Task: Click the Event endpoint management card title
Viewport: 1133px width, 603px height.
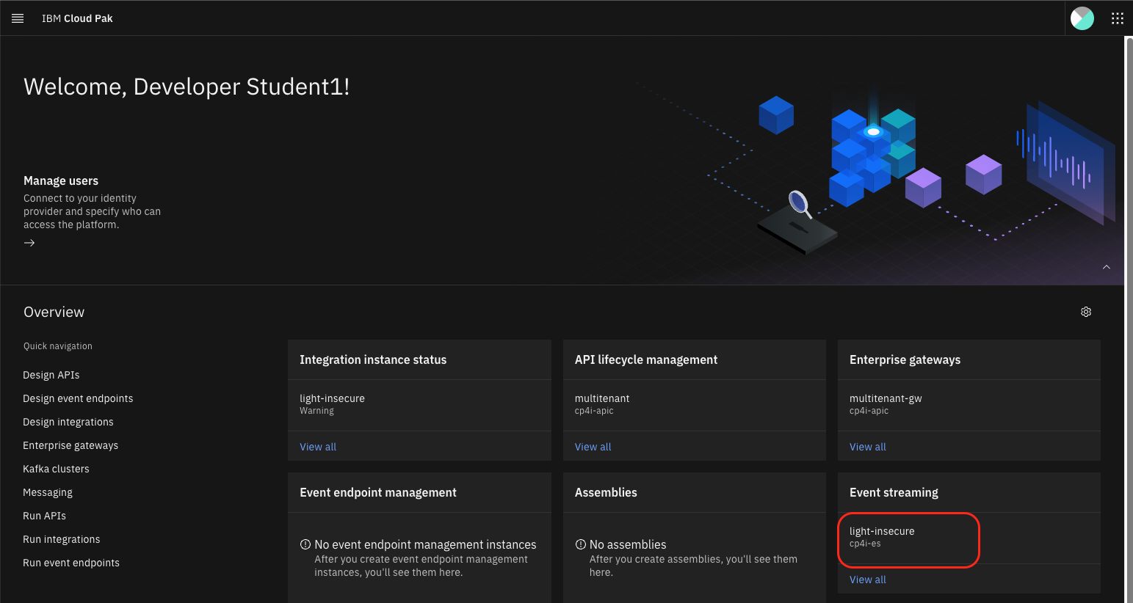Action: (x=378, y=492)
